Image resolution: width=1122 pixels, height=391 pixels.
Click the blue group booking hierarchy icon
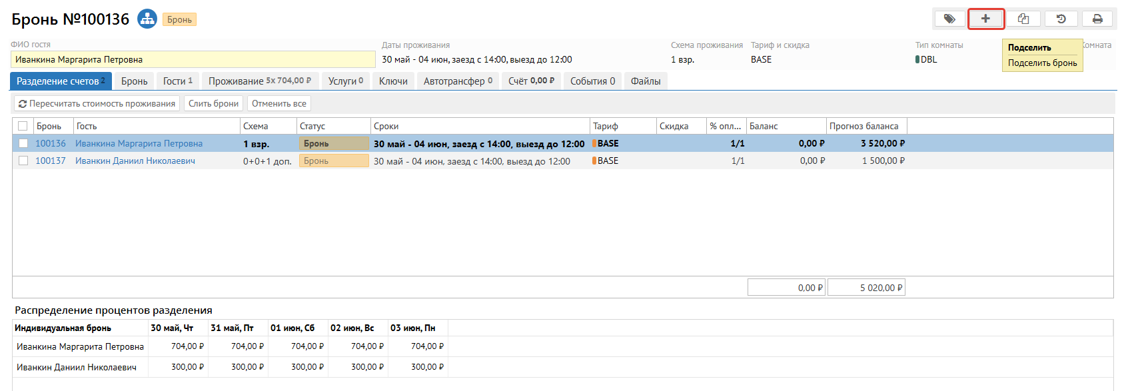tap(147, 19)
